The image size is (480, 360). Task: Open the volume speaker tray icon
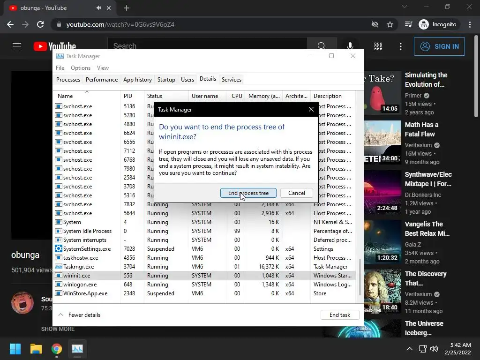pos(434,349)
